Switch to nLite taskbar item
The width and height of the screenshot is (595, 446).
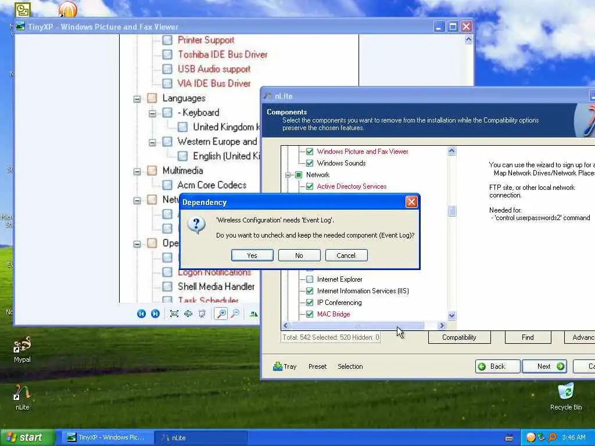[x=201, y=438]
